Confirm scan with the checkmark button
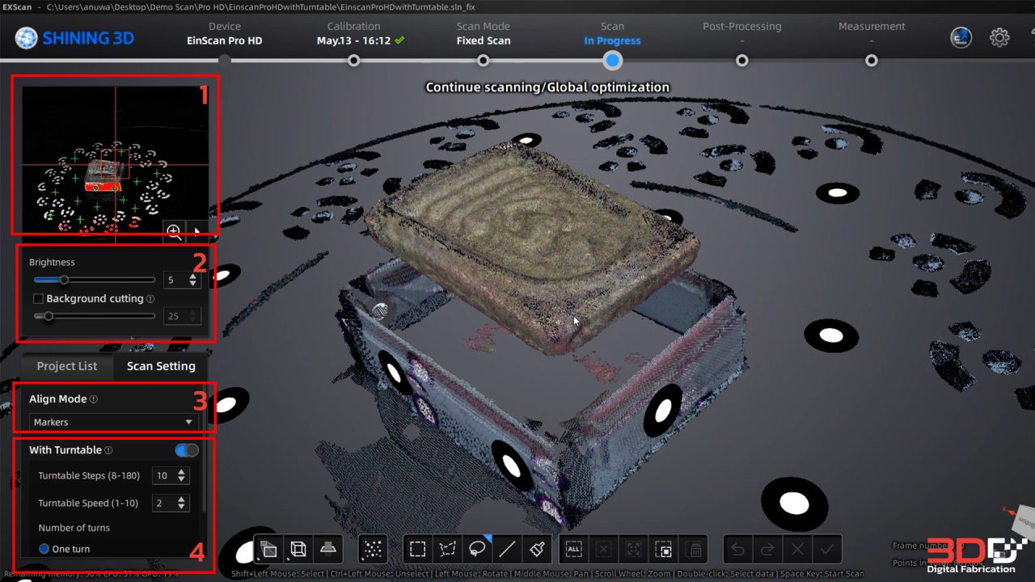The height and width of the screenshot is (582, 1035). (826, 549)
